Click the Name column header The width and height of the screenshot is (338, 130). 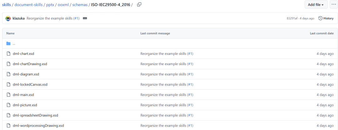click(10, 34)
